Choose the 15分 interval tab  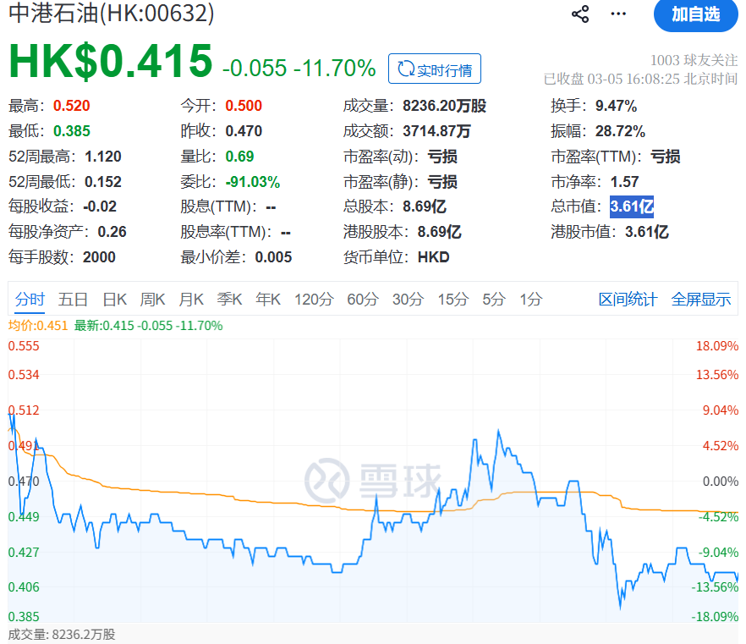(453, 299)
